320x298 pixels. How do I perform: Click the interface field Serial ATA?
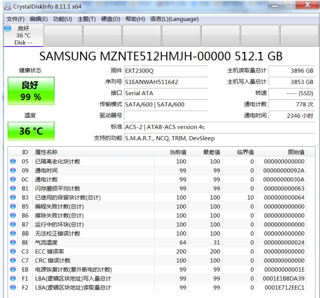point(166,93)
